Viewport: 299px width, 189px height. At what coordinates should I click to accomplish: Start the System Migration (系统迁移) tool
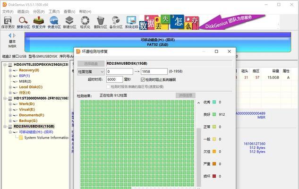click(131, 22)
